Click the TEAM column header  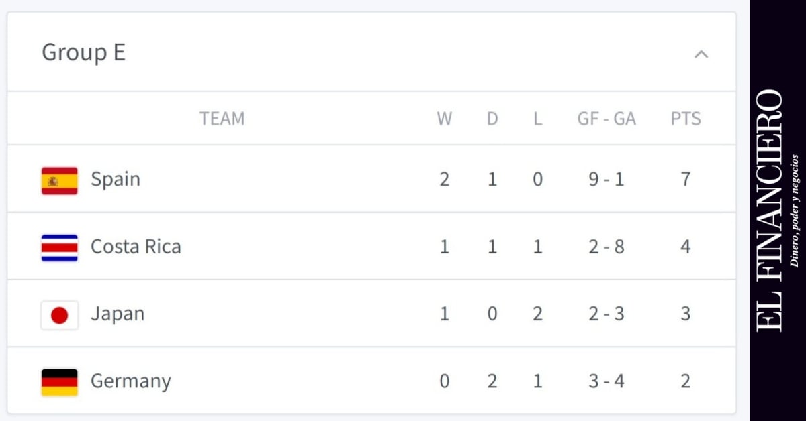pos(222,119)
